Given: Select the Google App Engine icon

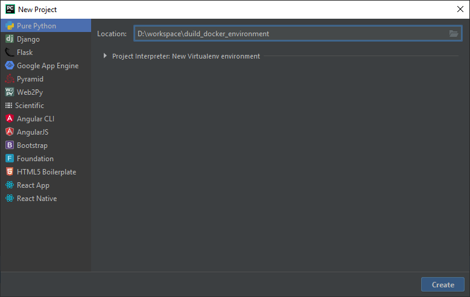Looking at the screenshot, I should click(10, 65).
